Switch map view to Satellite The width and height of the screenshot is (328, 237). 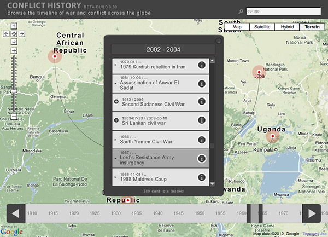261,26
